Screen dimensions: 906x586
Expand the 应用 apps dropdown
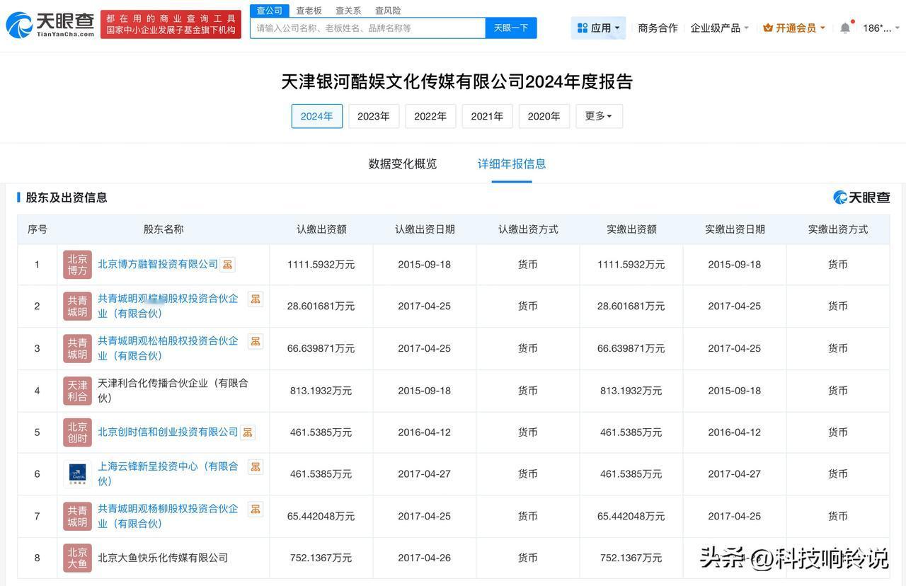(598, 28)
